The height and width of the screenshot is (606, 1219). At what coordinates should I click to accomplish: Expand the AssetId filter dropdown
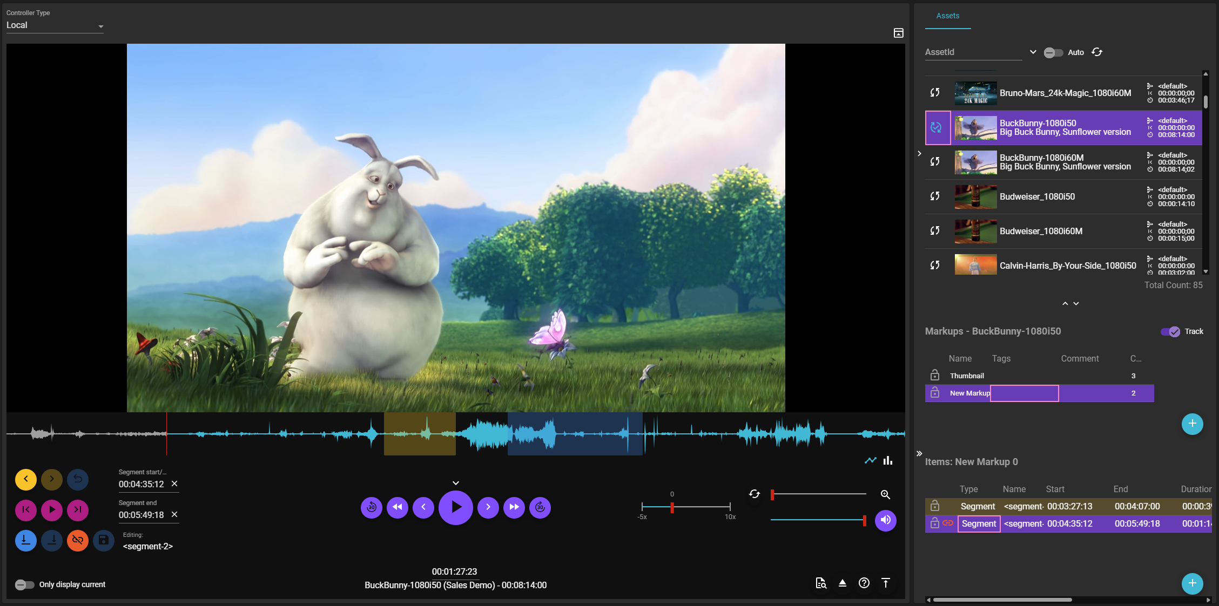1033,52
